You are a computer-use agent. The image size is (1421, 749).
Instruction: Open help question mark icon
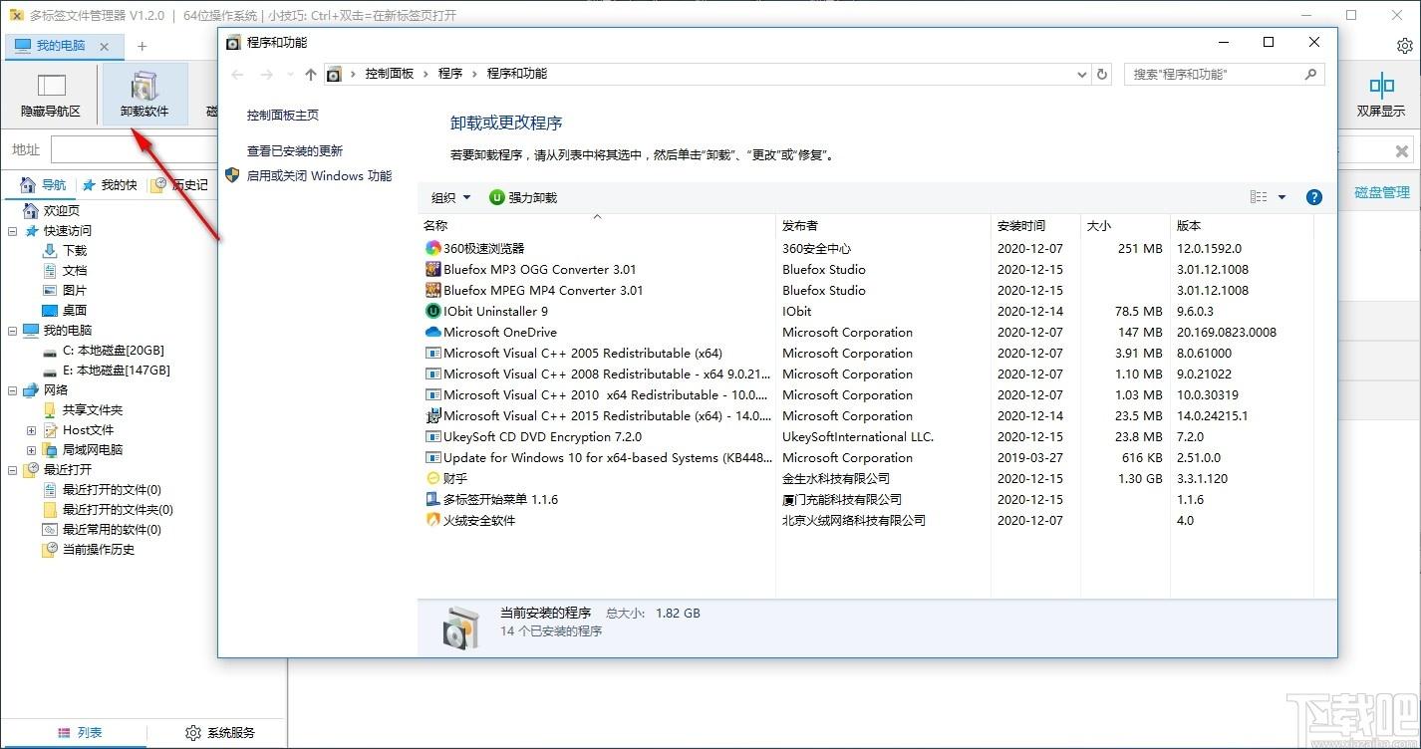point(1313,197)
